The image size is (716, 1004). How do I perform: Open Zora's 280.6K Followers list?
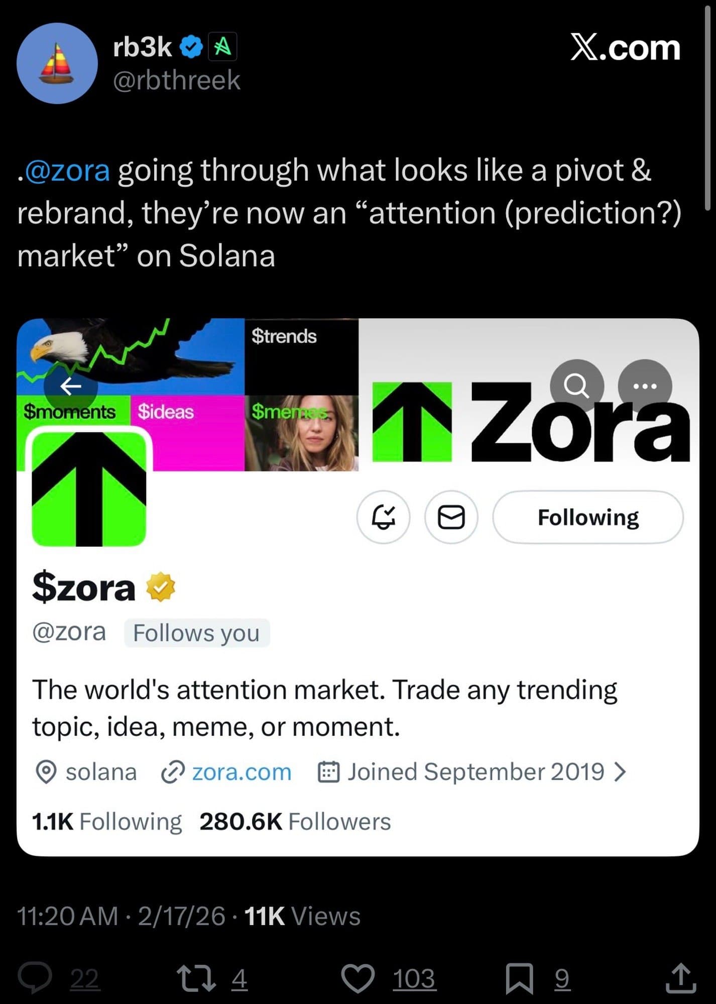(295, 822)
